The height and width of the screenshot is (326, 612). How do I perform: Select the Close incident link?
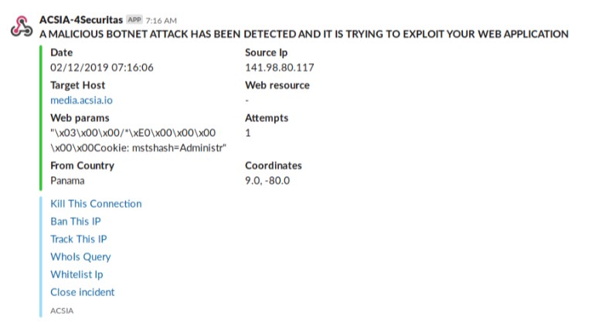point(83,292)
